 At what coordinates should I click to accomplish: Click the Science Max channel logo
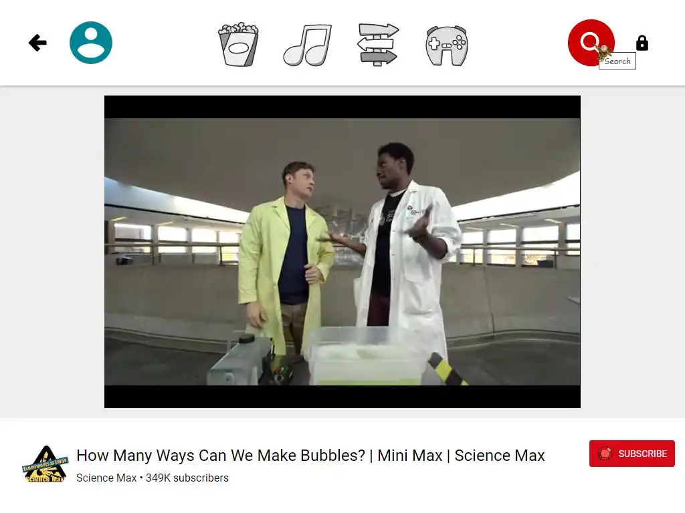click(x=45, y=464)
